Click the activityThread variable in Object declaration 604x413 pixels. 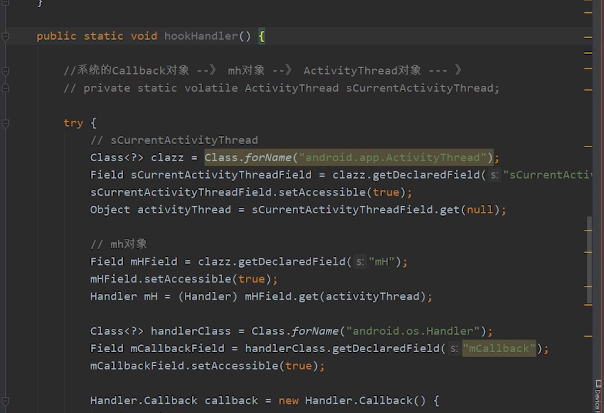point(184,210)
